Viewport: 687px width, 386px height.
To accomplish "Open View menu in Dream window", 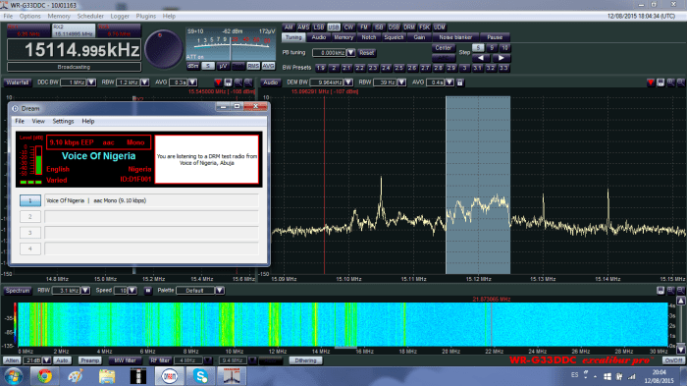I will [38, 121].
